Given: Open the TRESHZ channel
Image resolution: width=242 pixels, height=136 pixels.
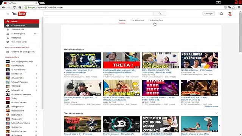Looking at the screenshot, I should pos(22,86).
